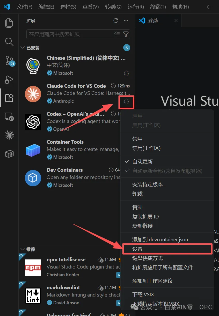Select the Claude Code extension logo
Image resolution: width=219 pixels, height=316 pixels.
[x=33, y=94]
